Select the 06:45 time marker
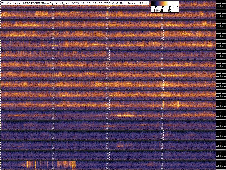The image size is (226, 170). [162, 106]
